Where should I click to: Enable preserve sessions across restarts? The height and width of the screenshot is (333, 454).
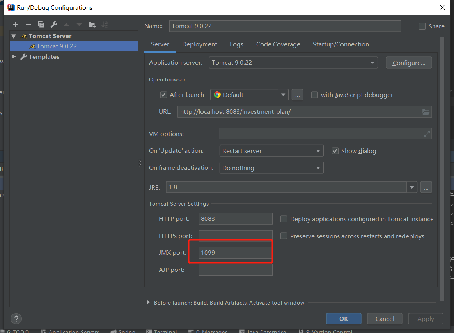[284, 236]
